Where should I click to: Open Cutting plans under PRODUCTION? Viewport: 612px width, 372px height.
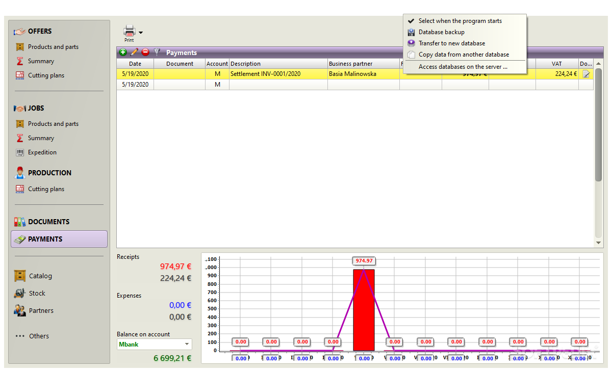tap(46, 189)
